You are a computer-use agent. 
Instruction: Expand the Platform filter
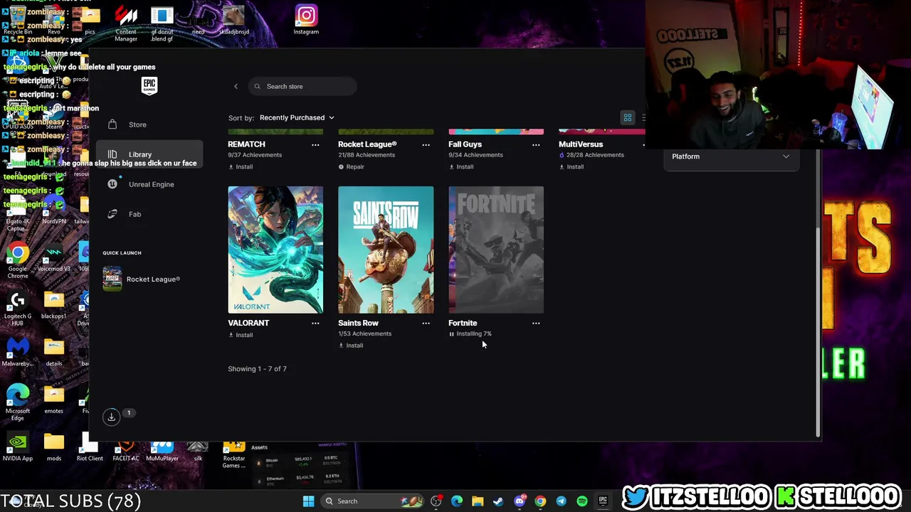[x=731, y=156]
